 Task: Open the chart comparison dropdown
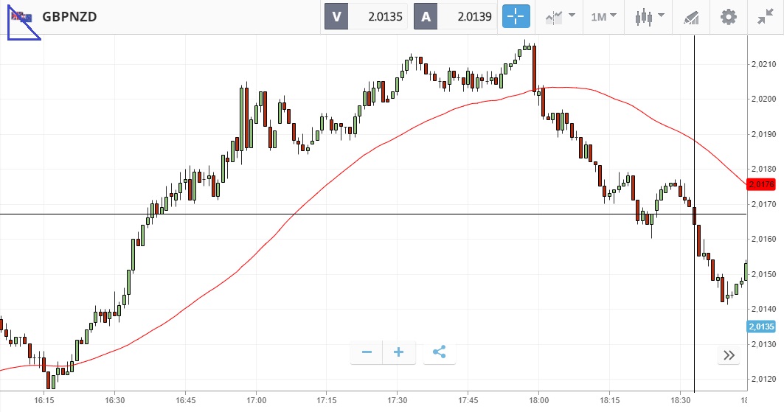pyautogui.click(x=560, y=16)
